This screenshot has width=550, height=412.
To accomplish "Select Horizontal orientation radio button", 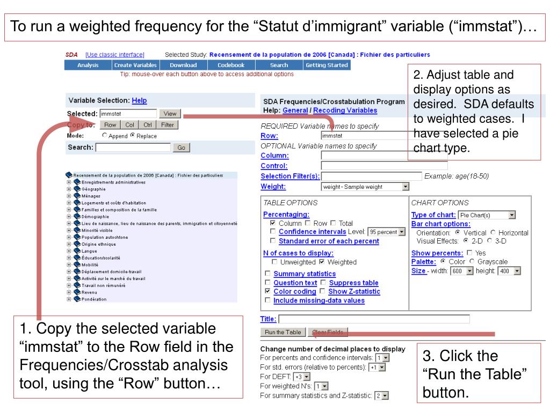I will pyautogui.click(x=493, y=232).
